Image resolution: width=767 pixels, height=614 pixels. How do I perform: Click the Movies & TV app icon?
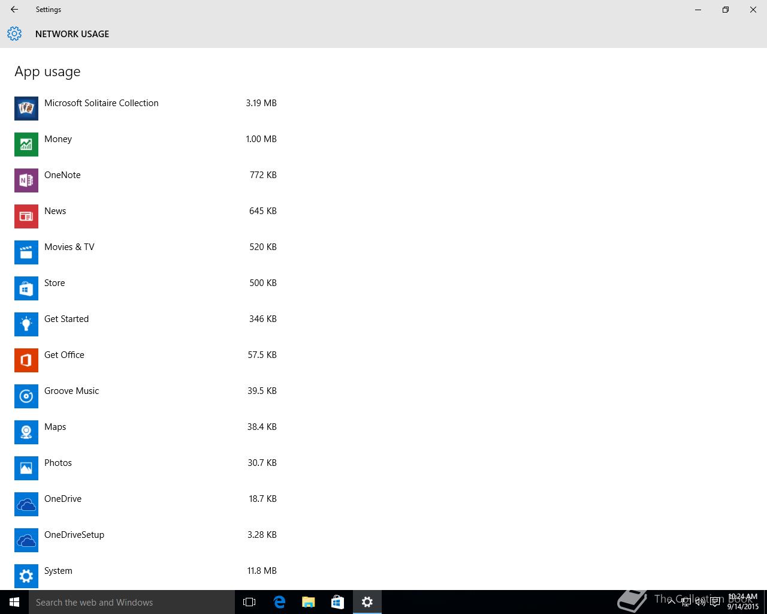[x=26, y=252]
